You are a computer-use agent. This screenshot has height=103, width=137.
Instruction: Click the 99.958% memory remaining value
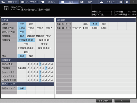pos(132,12)
